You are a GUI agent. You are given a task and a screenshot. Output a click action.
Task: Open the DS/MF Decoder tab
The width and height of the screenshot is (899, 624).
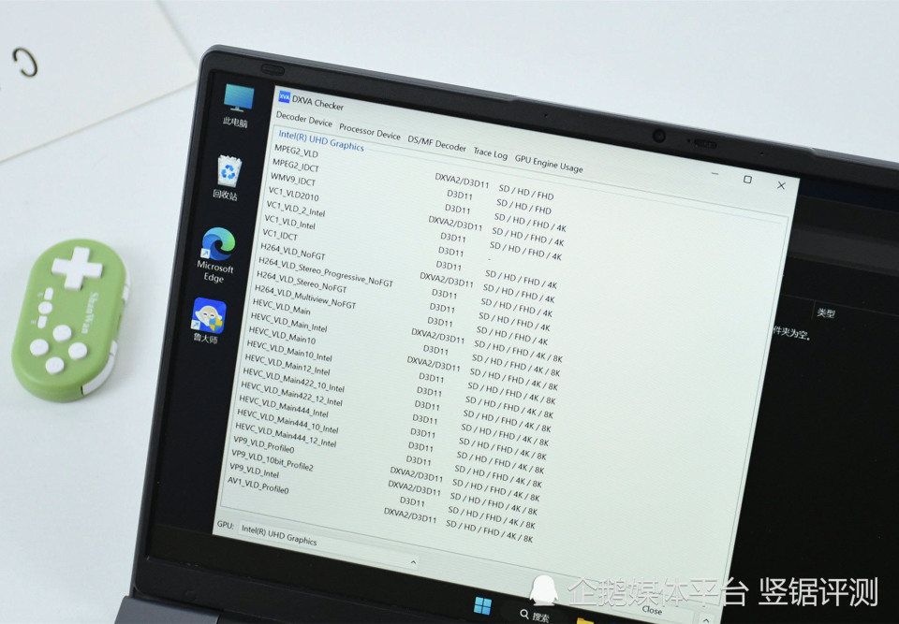point(437,144)
